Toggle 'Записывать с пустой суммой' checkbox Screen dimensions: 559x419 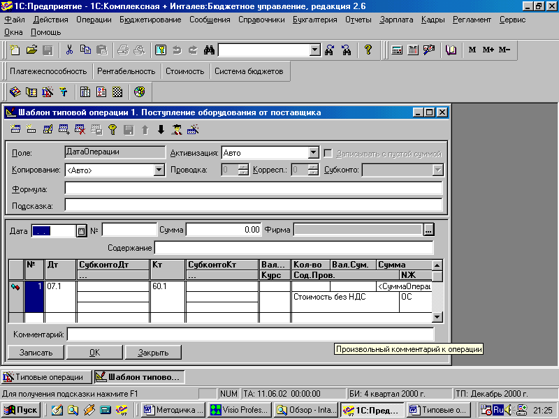pyautogui.click(x=328, y=154)
